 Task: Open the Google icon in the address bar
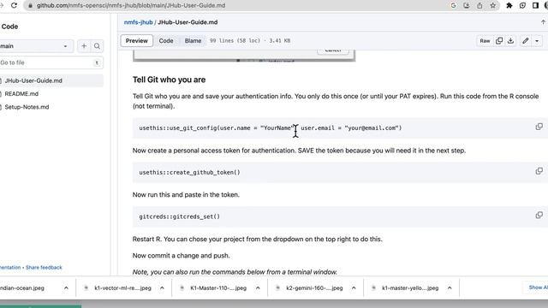click(x=453, y=5)
